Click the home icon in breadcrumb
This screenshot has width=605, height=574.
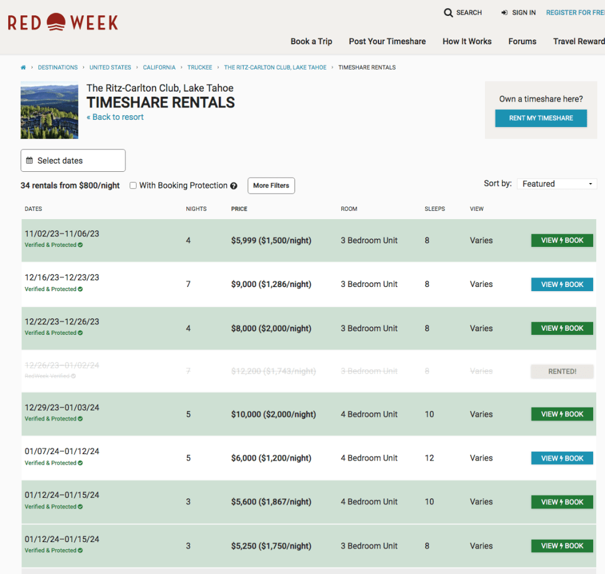tap(23, 67)
